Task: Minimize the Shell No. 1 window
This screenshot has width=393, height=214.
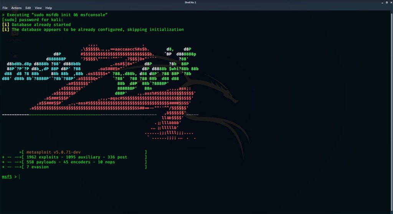Action: click(x=382, y=3)
